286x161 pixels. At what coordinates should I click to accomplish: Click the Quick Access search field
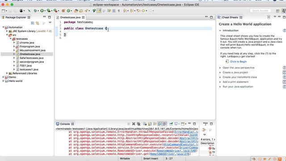[x=260, y=11]
